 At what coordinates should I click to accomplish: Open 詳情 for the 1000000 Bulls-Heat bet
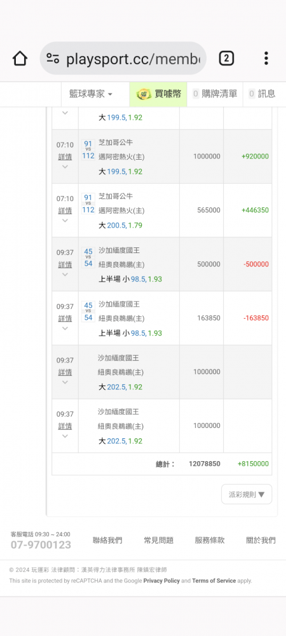coord(65,156)
